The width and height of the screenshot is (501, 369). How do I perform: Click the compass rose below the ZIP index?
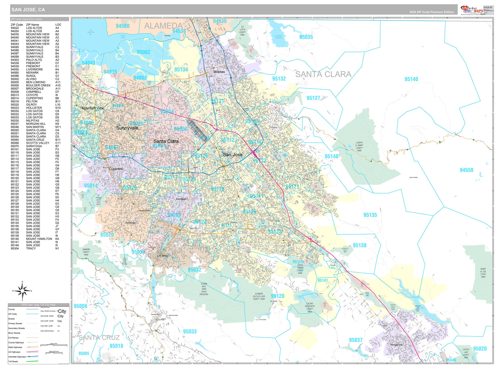pyautogui.click(x=22, y=290)
